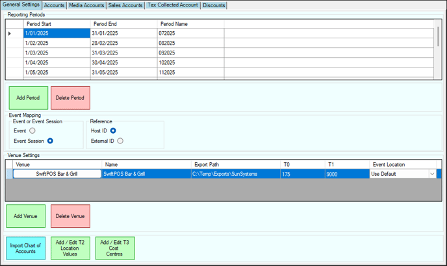Select the Event radio button

pos(32,131)
